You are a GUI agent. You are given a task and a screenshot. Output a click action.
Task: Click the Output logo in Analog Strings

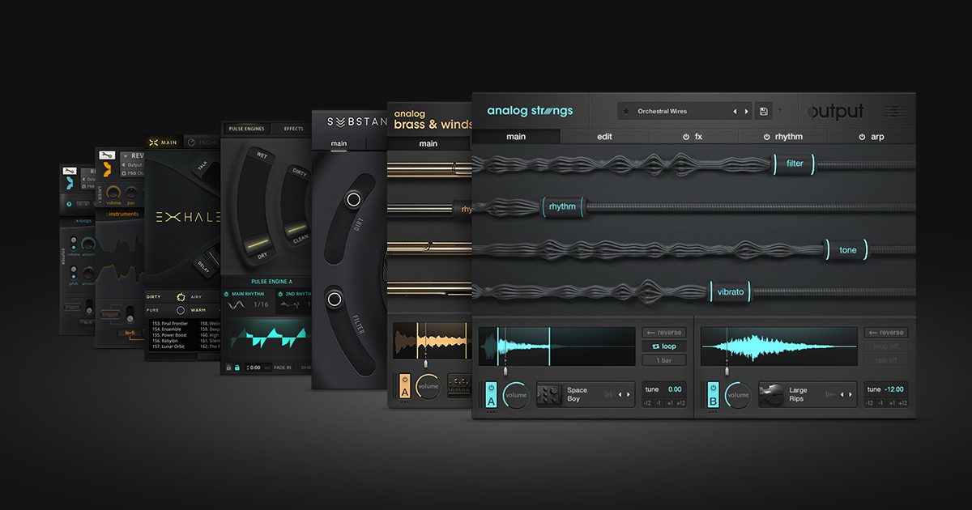pyautogui.click(x=837, y=111)
